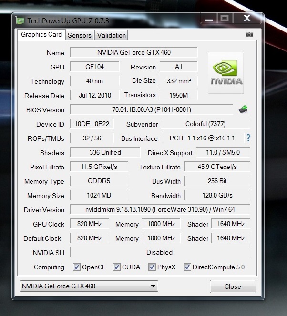Click the Bus Width field 256 Bit
The width and height of the screenshot is (287, 316).
217,181
